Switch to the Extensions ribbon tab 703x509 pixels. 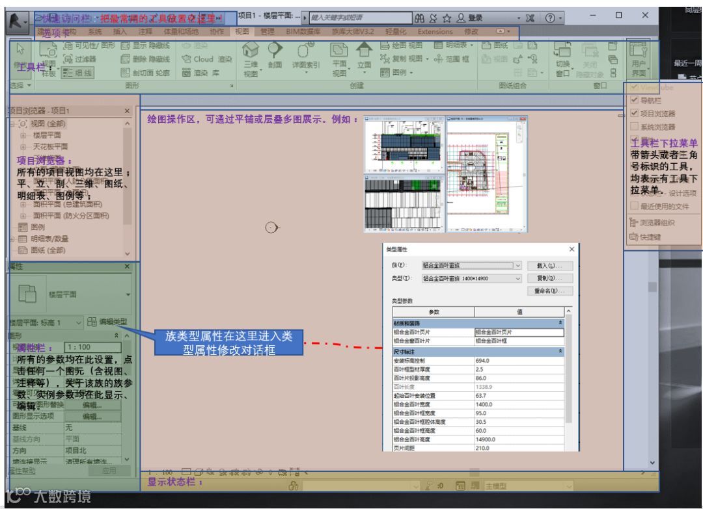pyautogui.click(x=435, y=32)
